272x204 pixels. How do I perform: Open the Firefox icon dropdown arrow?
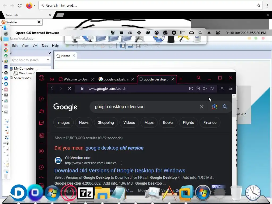point(34,6)
